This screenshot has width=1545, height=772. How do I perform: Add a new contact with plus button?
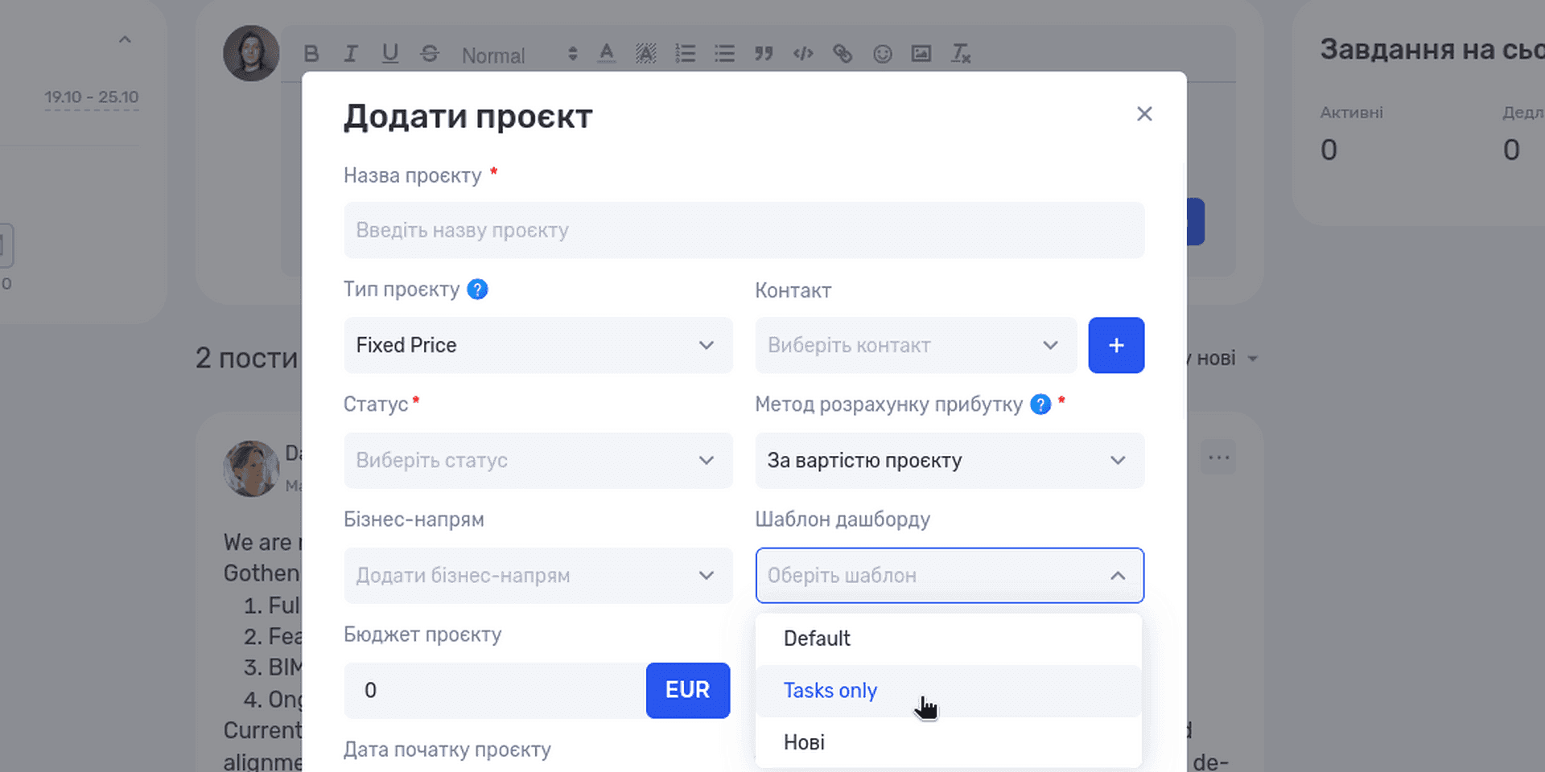(x=1116, y=345)
